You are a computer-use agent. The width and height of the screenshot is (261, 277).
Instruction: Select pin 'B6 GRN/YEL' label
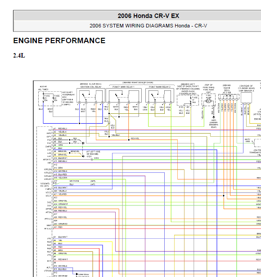click(60, 254)
